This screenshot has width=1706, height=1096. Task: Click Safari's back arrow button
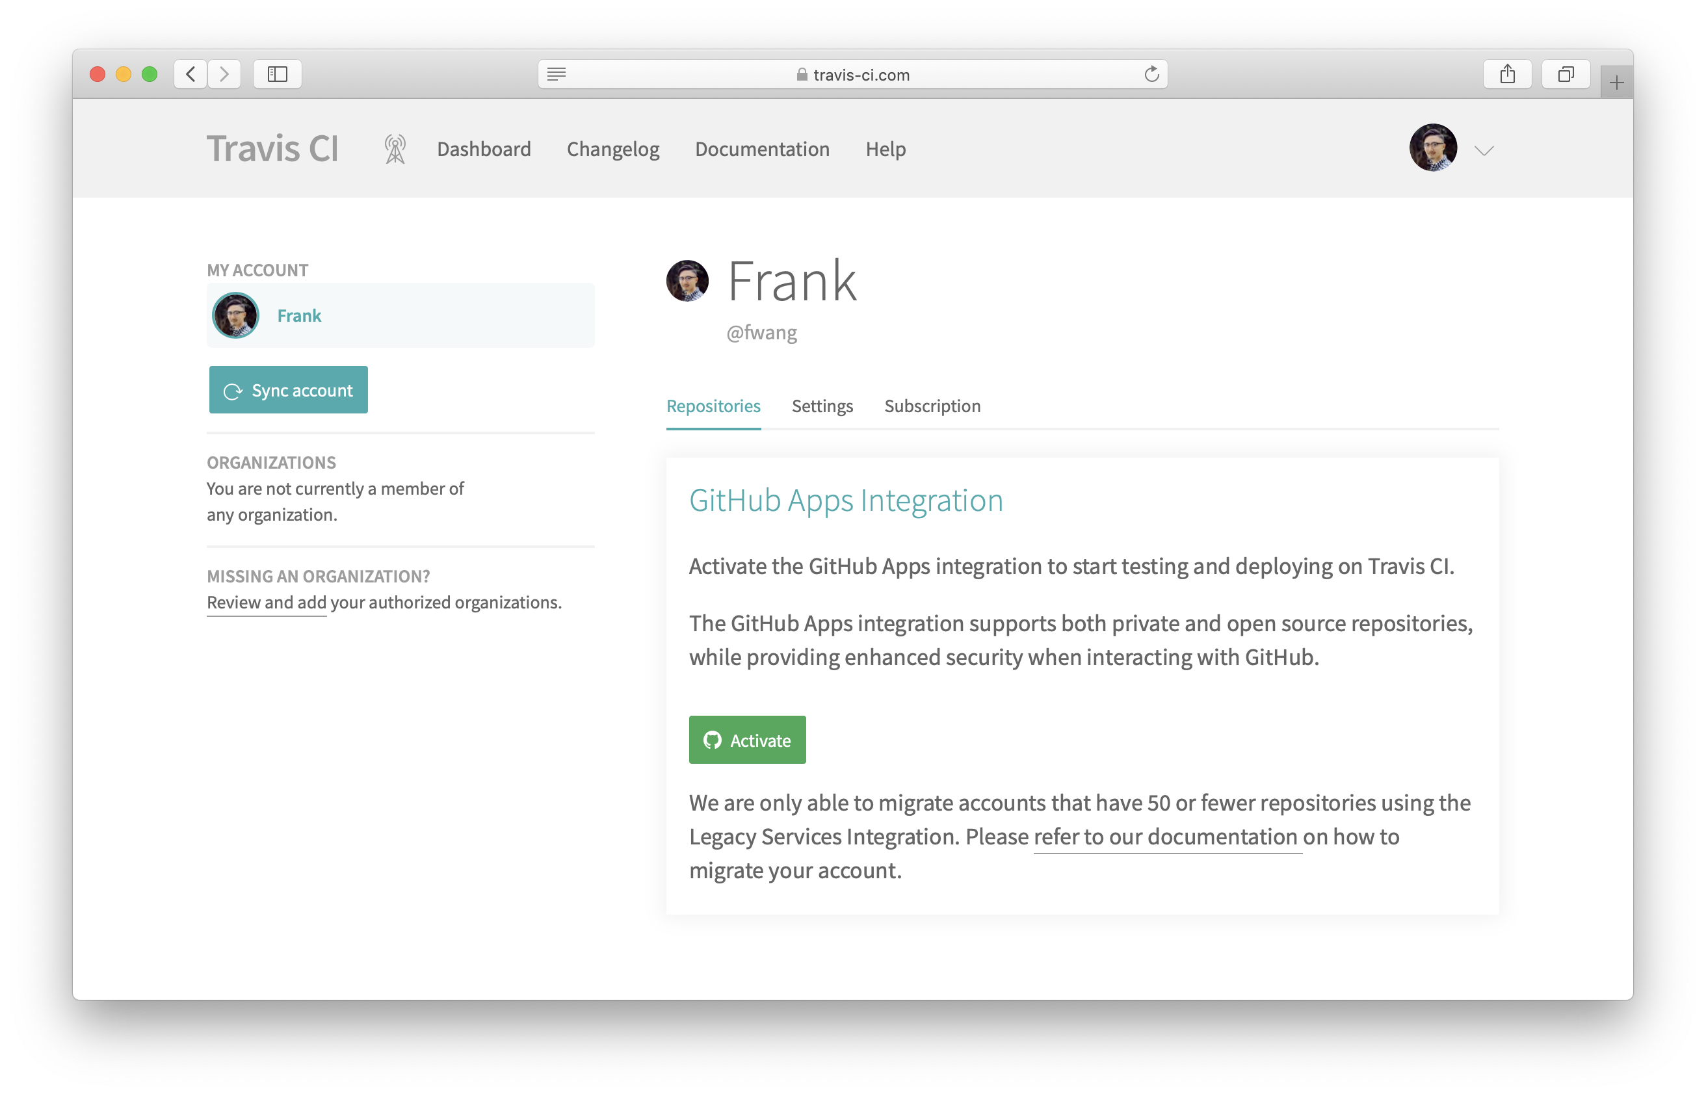190,74
